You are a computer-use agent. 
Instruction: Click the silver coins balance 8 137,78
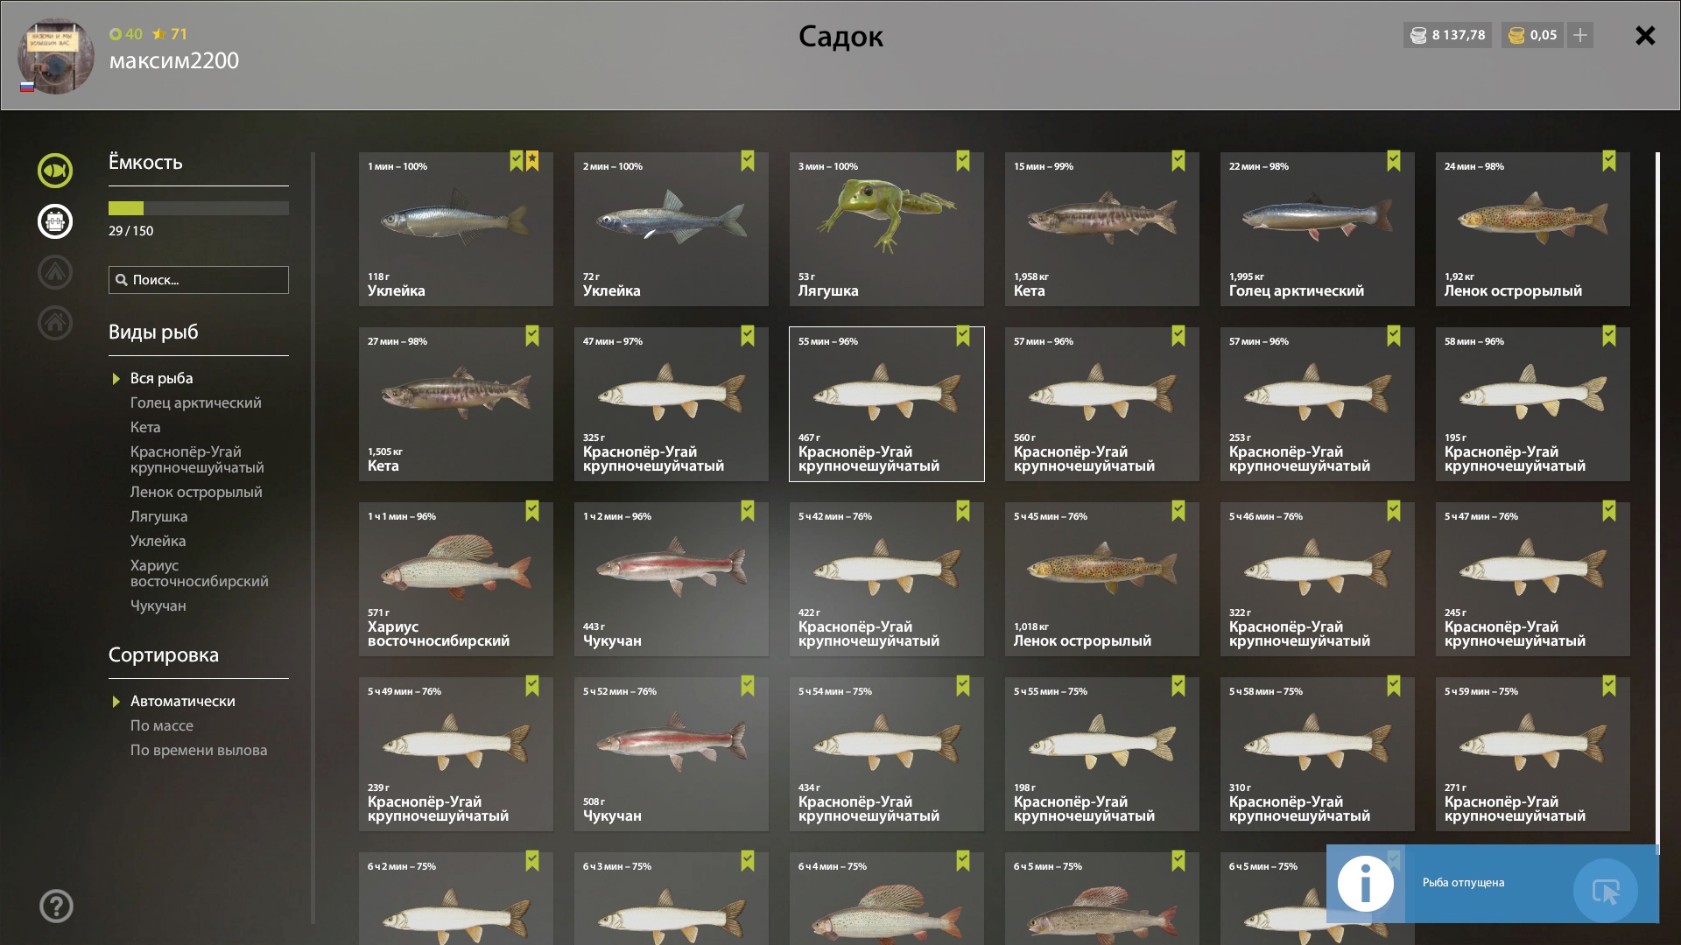point(1447,35)
